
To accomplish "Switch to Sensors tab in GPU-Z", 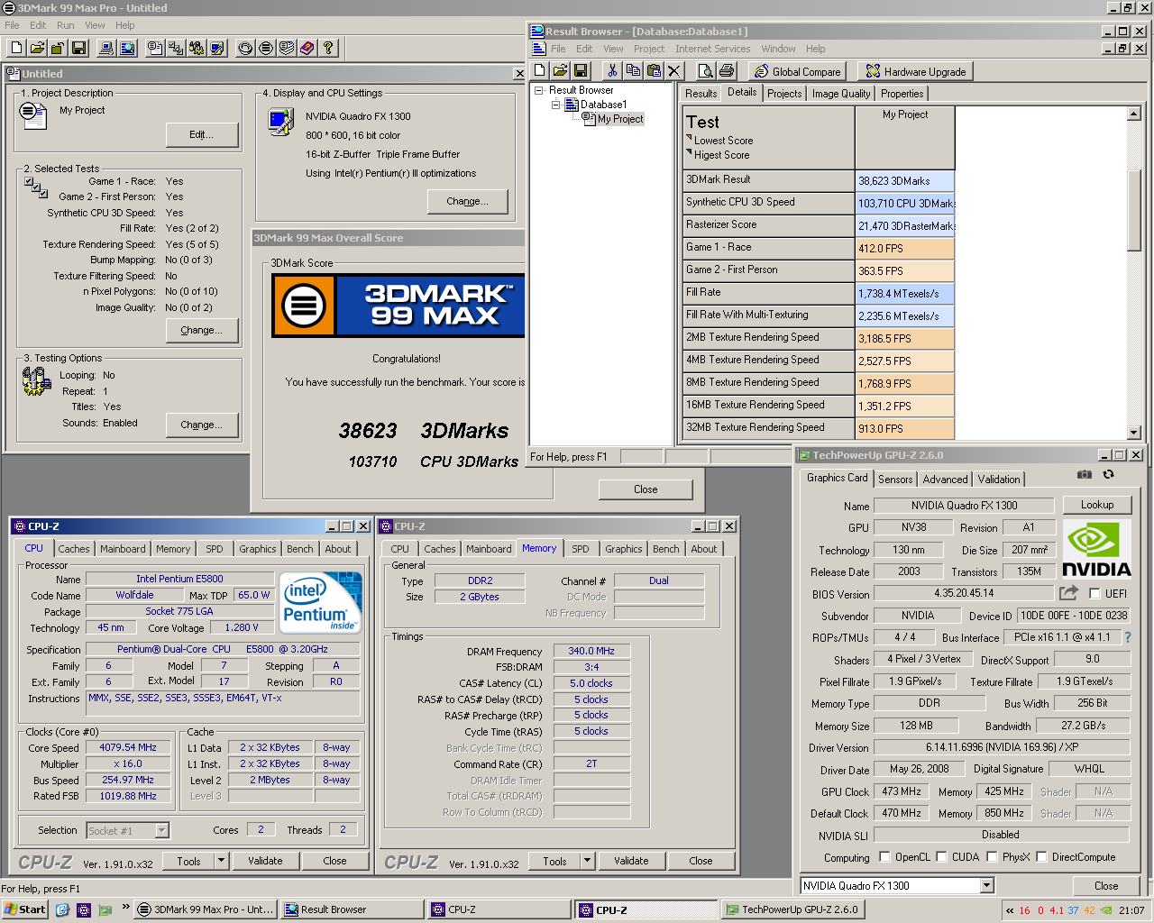I will (895, 480).
